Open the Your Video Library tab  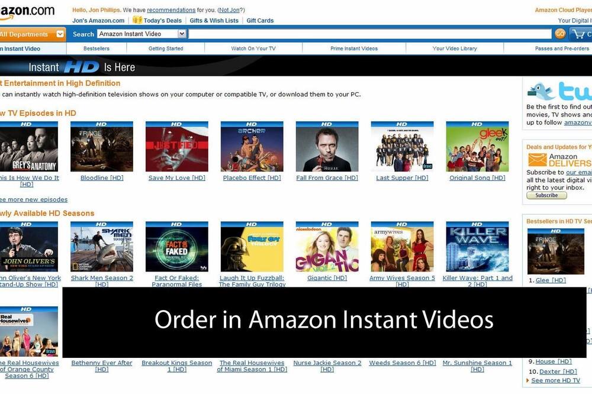(455, 49)
